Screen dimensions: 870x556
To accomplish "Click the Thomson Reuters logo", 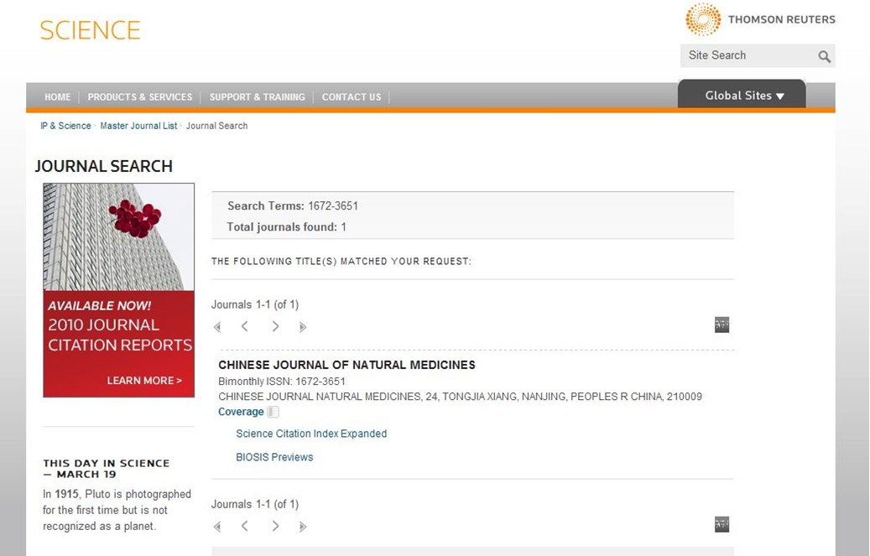I will [x=760, y=19].
